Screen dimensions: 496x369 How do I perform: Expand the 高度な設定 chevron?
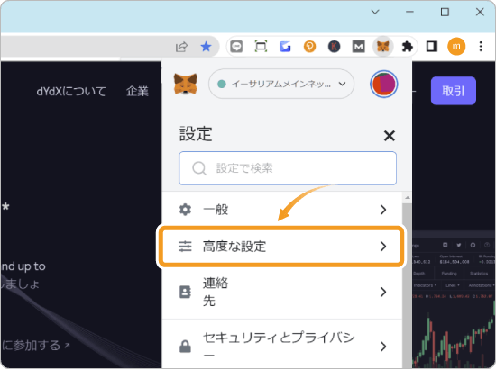click(383, 247)
